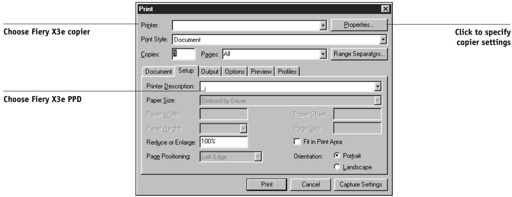Viewport: 512px width, 197px height.
Task: Switch to the Document tab
Action: tap(158, 72)
